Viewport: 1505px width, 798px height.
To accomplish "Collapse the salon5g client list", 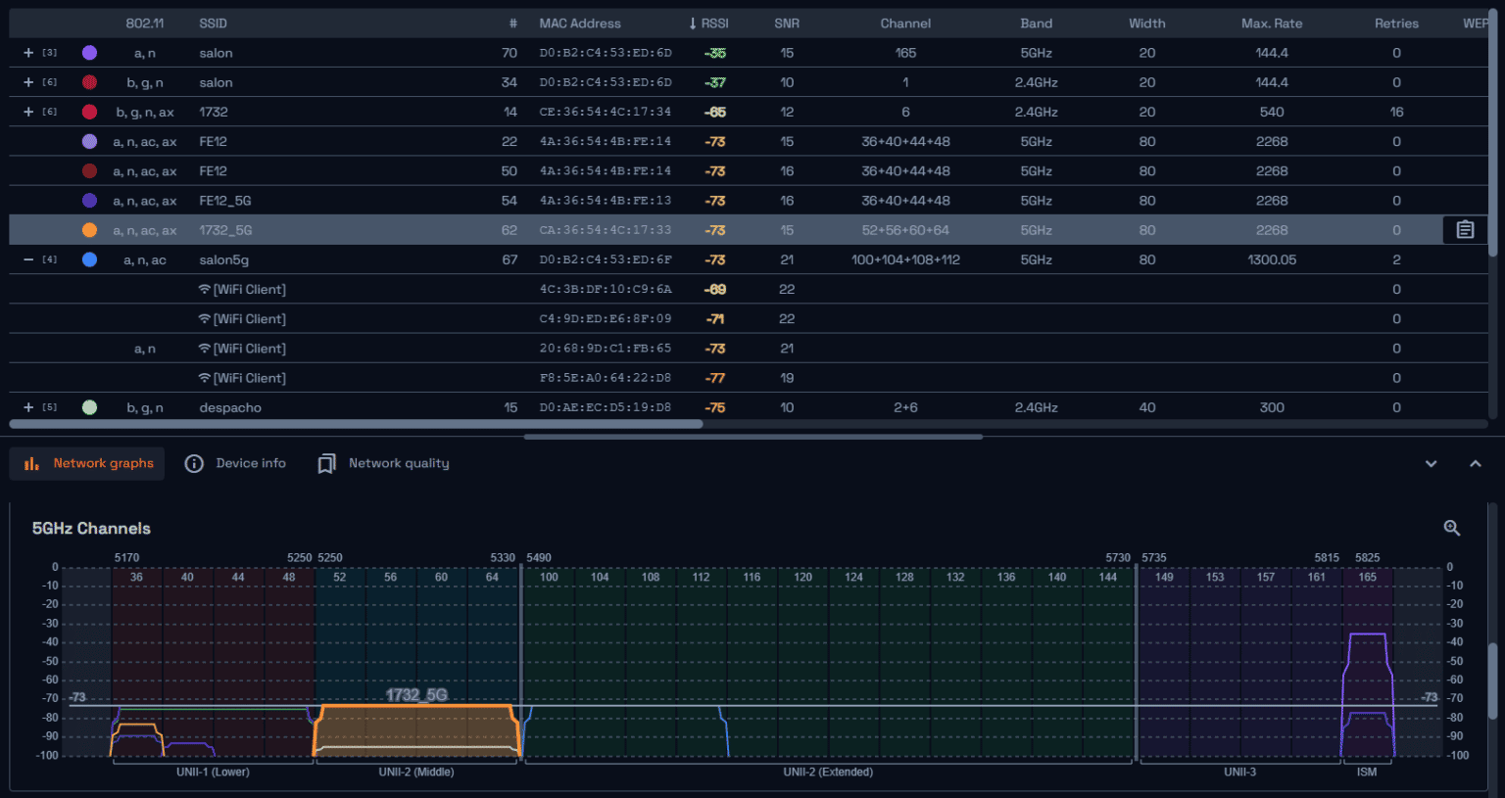I will coord(26,258).
